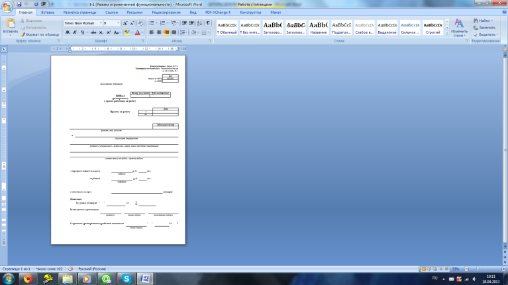
Task: Open the line spacing dropdown
Action: pos(183,32)
